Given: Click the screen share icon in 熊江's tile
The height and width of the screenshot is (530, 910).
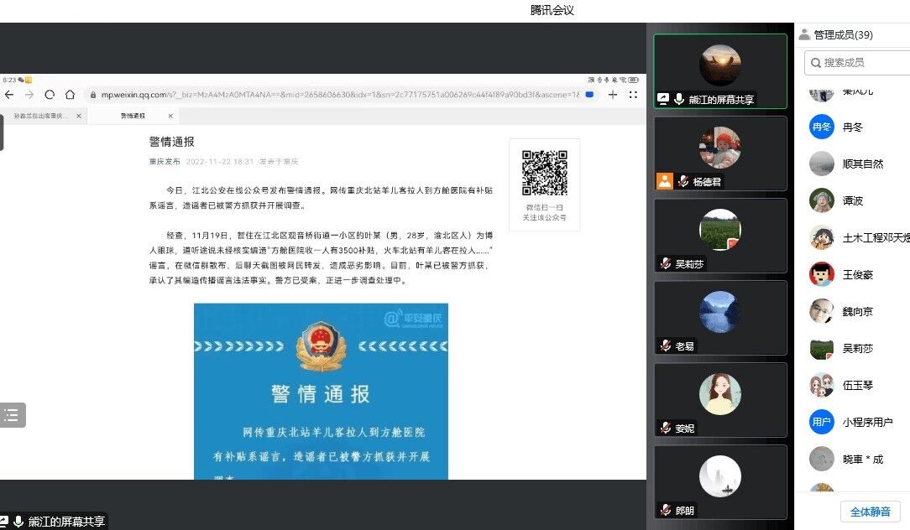Looking at the screenshot, I should tap(663, 99).
